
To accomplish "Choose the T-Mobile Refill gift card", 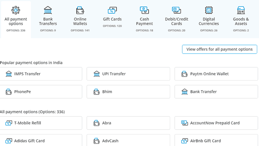I will point(41,123).
